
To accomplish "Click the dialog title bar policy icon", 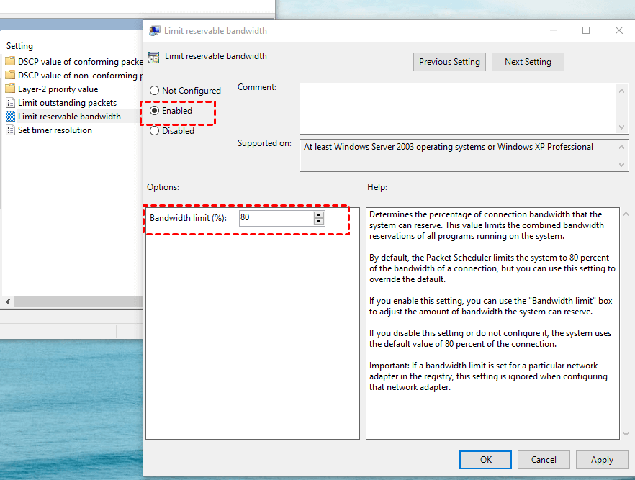I will tap(154, 31).
